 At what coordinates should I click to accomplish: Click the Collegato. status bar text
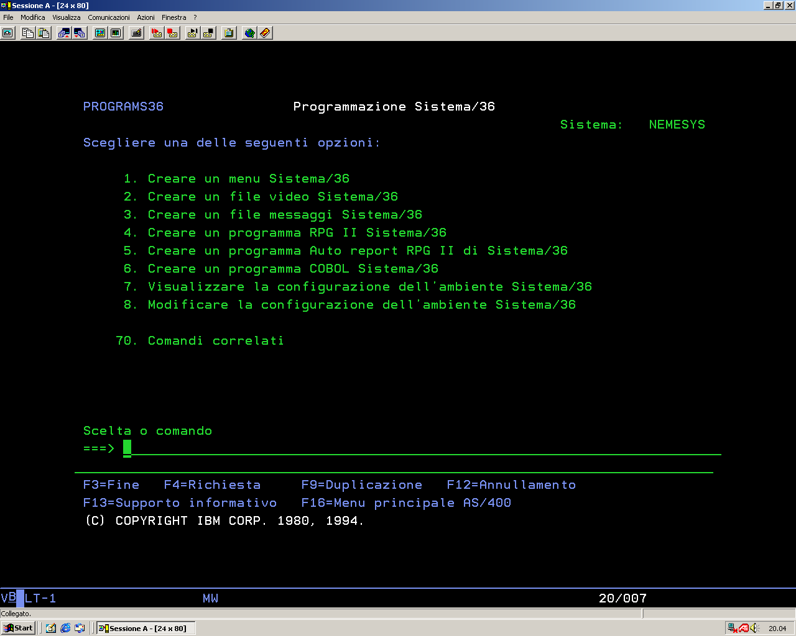point(16,614)
